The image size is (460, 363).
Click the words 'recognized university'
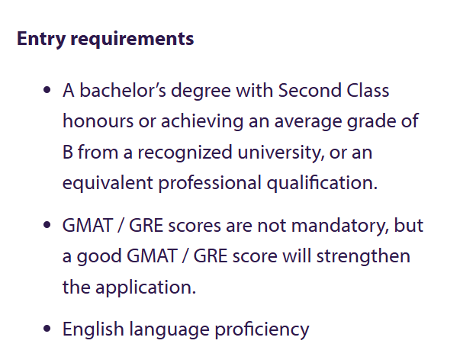click(x=231, y=153)
